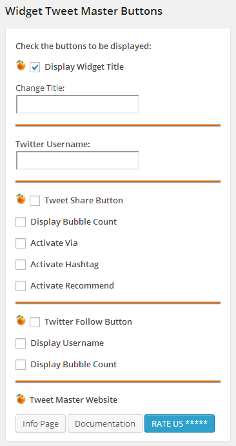
Task: Focus the Change Title text field
Action: pyautogui.click(x=77, y=104)
